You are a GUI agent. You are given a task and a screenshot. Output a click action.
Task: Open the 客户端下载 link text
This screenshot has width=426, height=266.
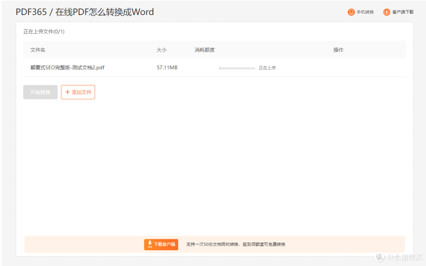(x=403, y=12)
